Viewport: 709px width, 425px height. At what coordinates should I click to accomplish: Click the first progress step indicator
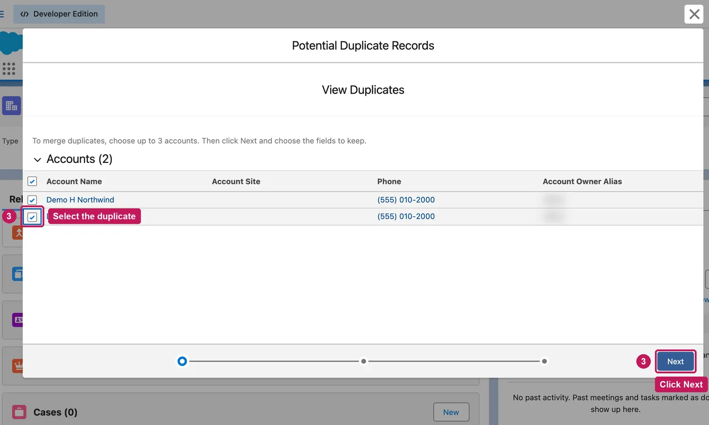pos(182,361)
